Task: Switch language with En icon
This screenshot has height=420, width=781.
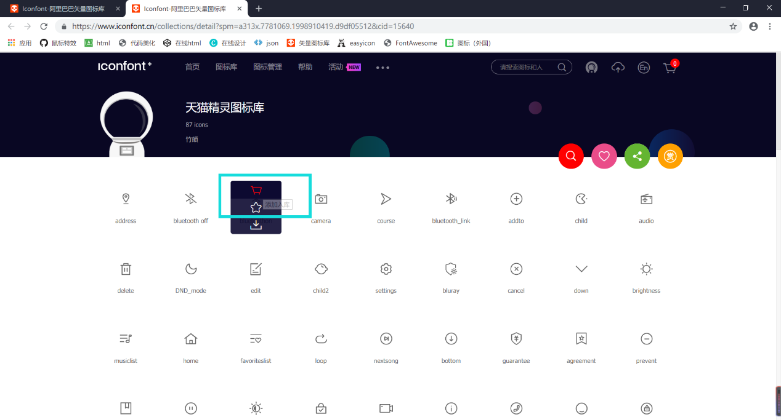Action: 644,68
